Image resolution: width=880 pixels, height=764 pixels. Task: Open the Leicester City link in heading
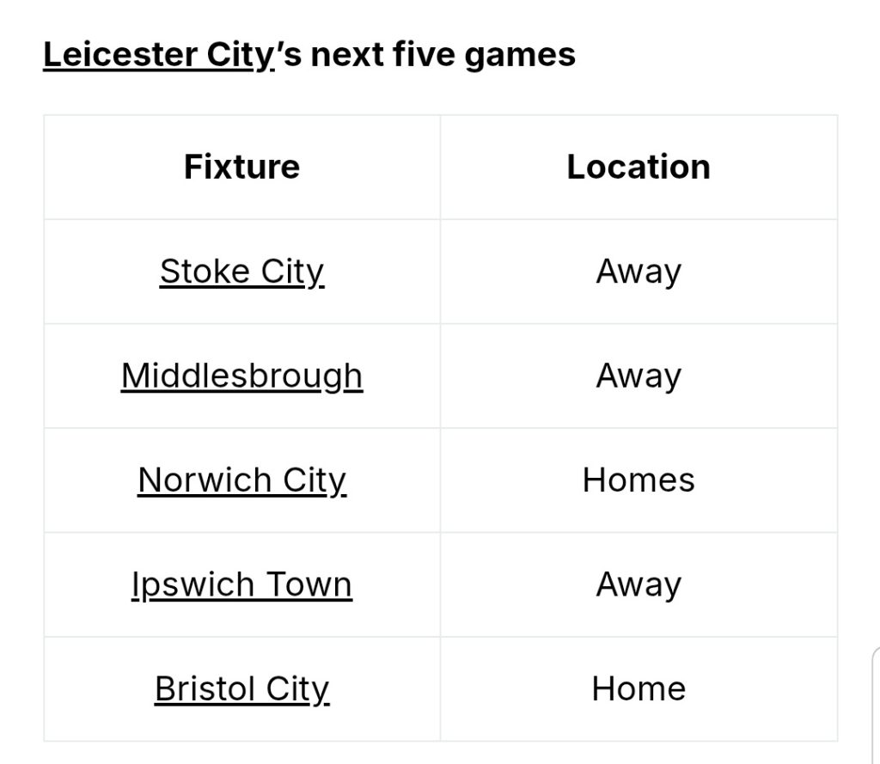pyautogui.click(x=158, y=55)
